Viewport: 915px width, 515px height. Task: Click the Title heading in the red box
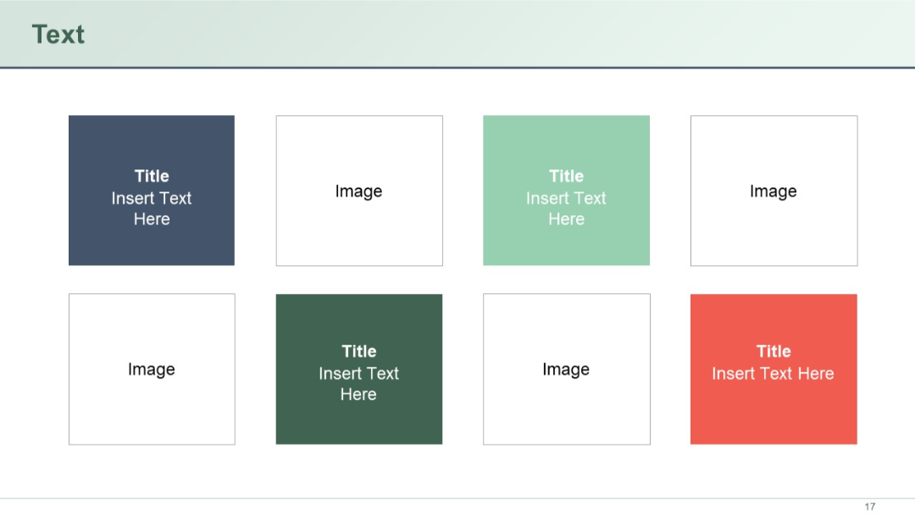773,351
